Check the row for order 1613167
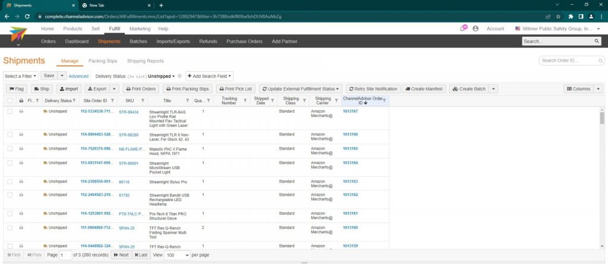Viewport: 608px width, 264px height. point(10,112)
